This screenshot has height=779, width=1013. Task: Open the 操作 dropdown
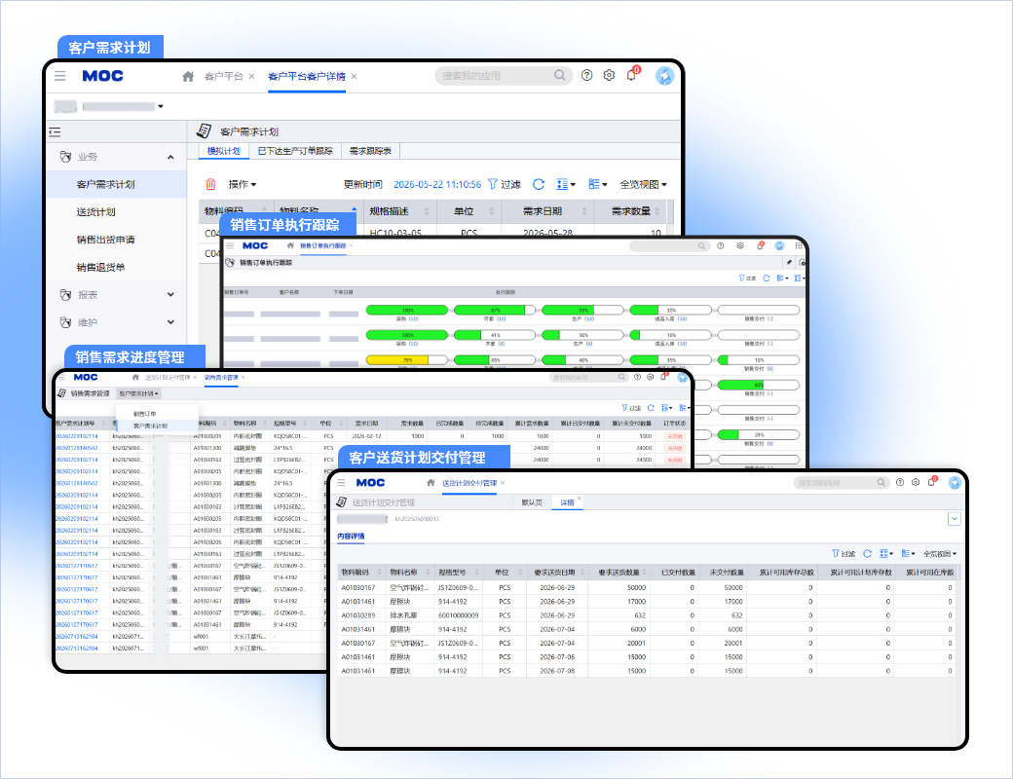pyautogui.click(x=243, y=184)
